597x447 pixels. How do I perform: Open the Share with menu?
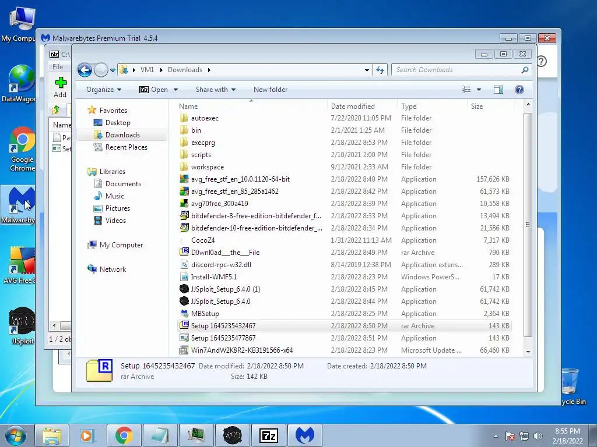(x=216, y=90)
